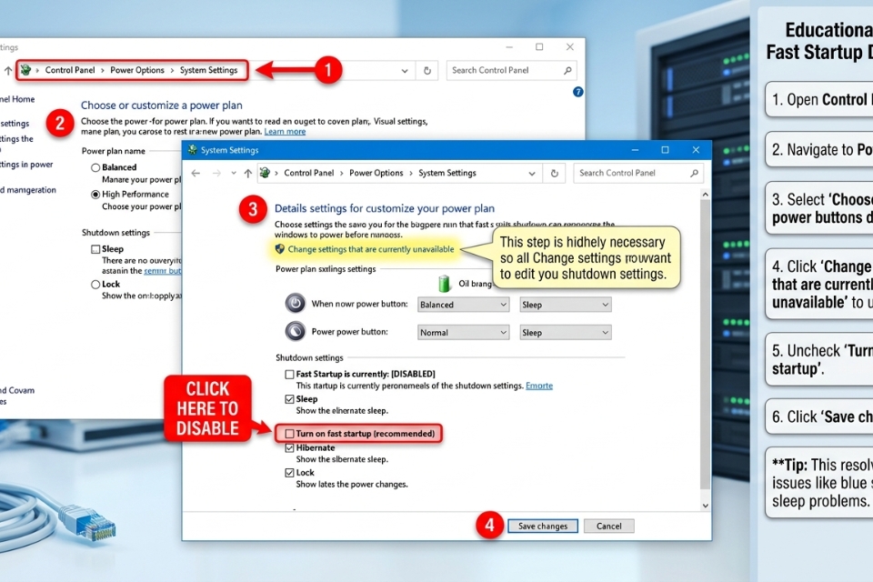The width and height of the screenshot is (873, 582).
Task: Click Power Options breadcrumb in front window
Action: (376, 173)
